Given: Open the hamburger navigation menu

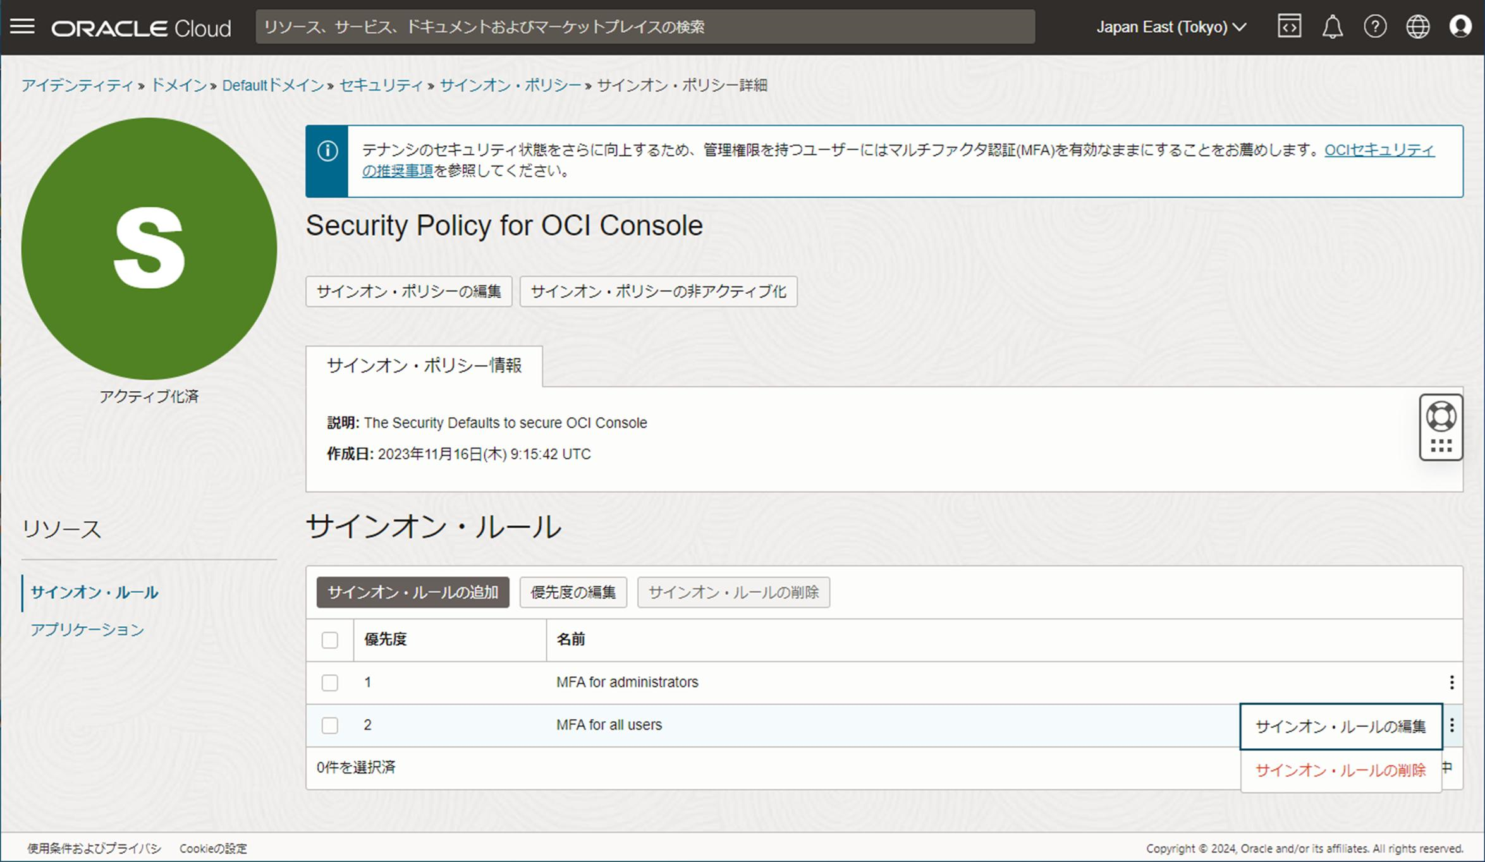Looking at the screenshot, I should (x=22, y=27).
